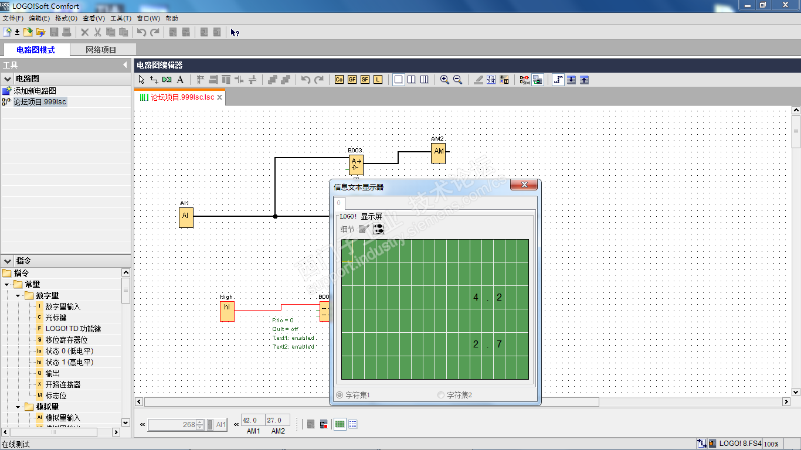The image size is (801, 450).
Task: Collapse the 电路图 panel section
Action: [8, 79]
